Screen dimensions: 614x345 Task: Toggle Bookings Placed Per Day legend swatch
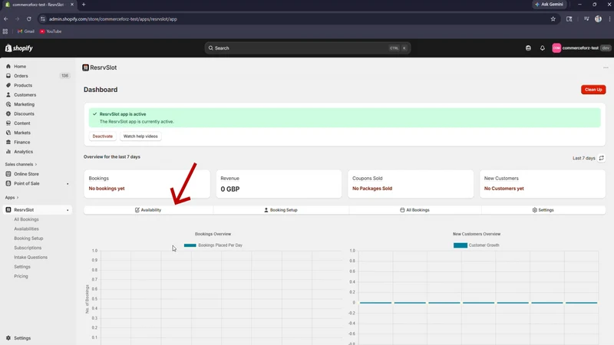point(190,245)
